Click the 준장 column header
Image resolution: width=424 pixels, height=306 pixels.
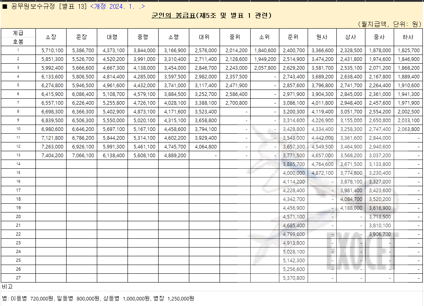click(82, 37)
